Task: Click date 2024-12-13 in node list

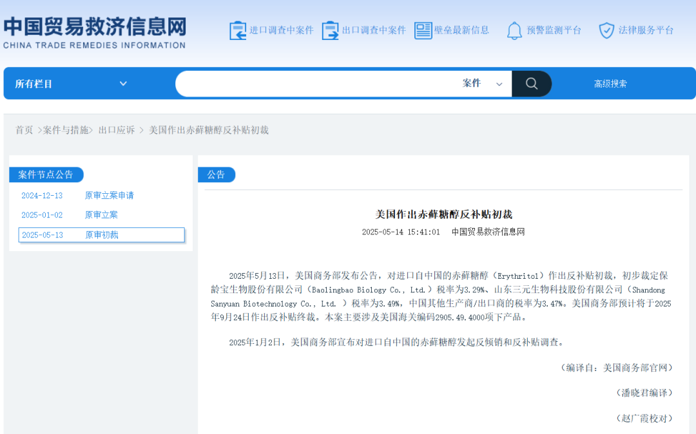Action: tap(42, 196)
